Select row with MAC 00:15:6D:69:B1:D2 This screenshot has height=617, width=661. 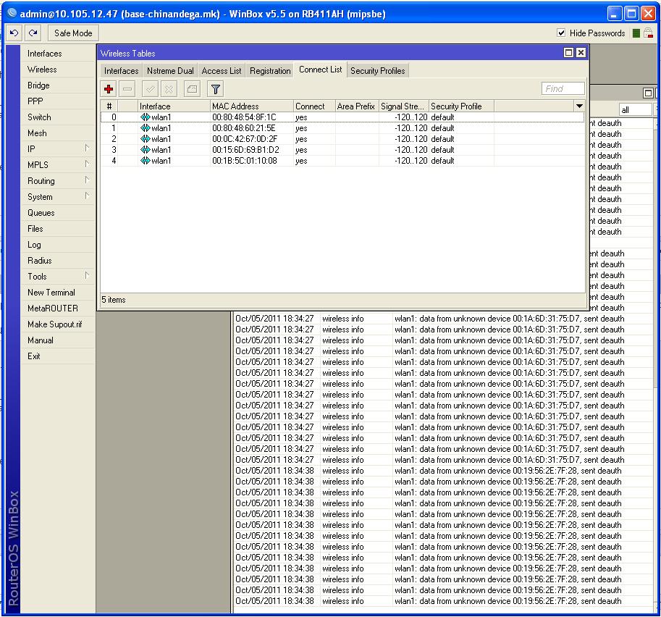pos(342,150)
